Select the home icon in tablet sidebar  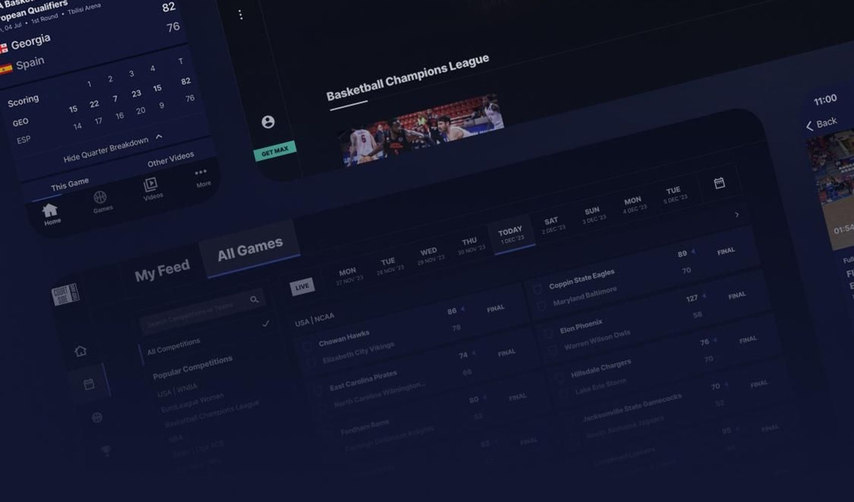click(80, 350)
